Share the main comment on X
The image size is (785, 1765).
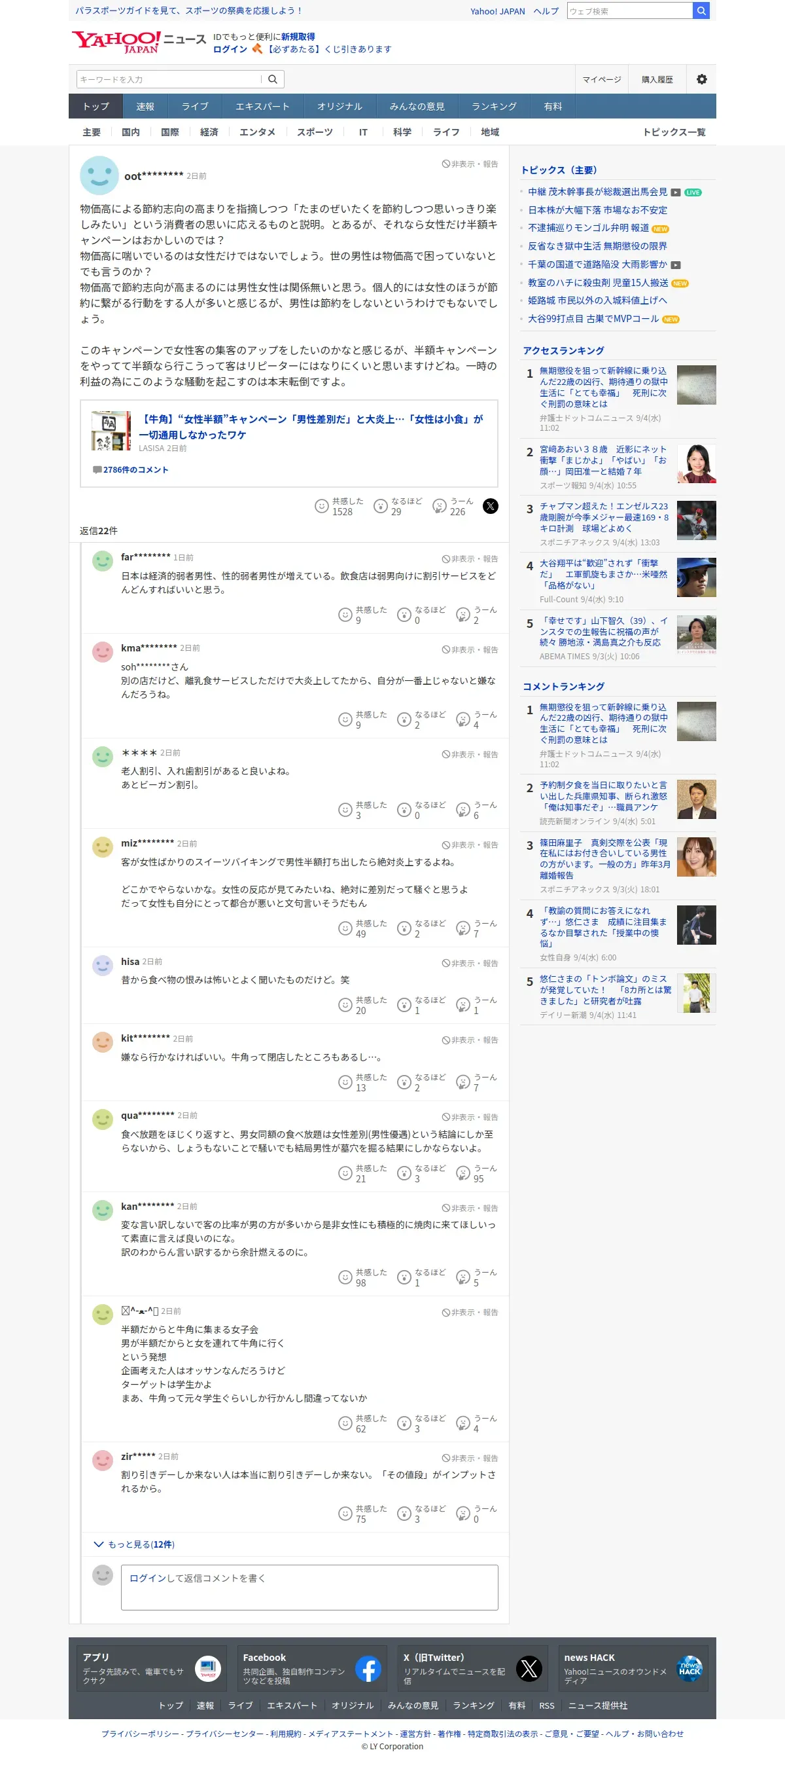coord(490,506)
